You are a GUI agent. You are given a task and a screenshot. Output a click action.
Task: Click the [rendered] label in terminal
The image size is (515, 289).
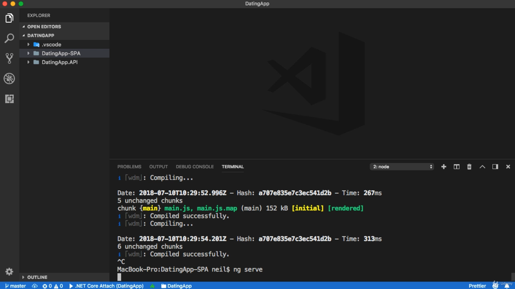346,208
